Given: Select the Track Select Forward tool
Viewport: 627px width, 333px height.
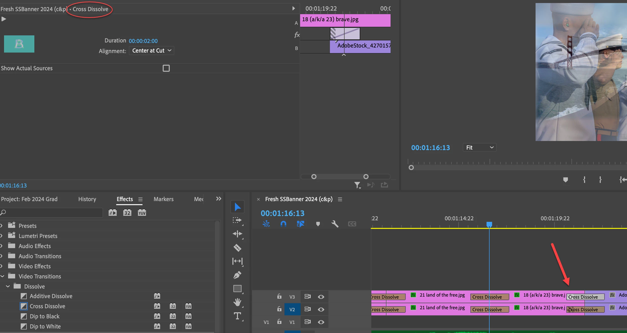Looking at the screenshot, I should coord(237,220).
